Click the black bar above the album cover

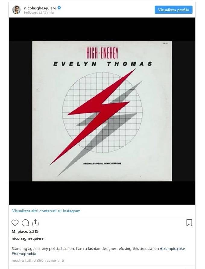pos(102,29)
